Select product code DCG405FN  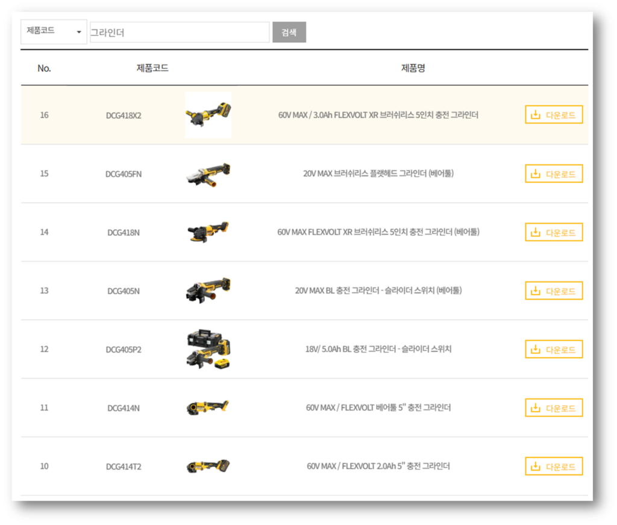coord(124,174)
